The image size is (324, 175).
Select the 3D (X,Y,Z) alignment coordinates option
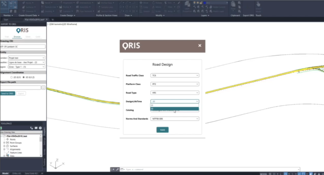coord(23,77)
